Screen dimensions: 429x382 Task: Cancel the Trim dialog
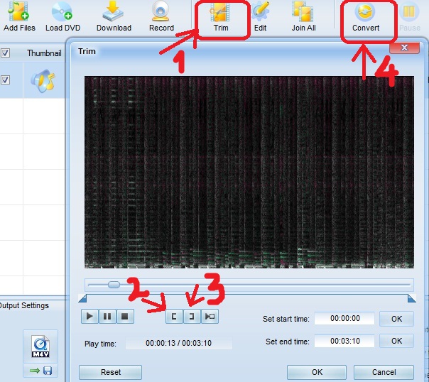click(x=384, y=372)
